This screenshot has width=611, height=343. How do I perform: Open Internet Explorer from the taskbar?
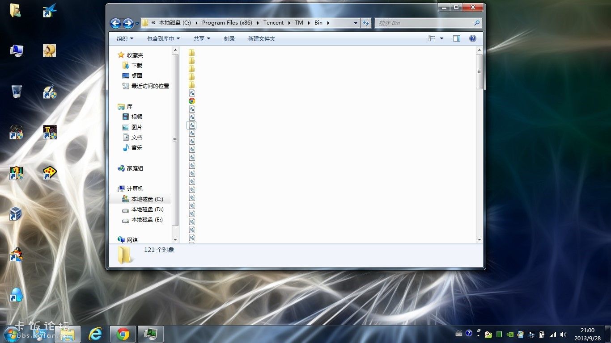click(95, 334)
